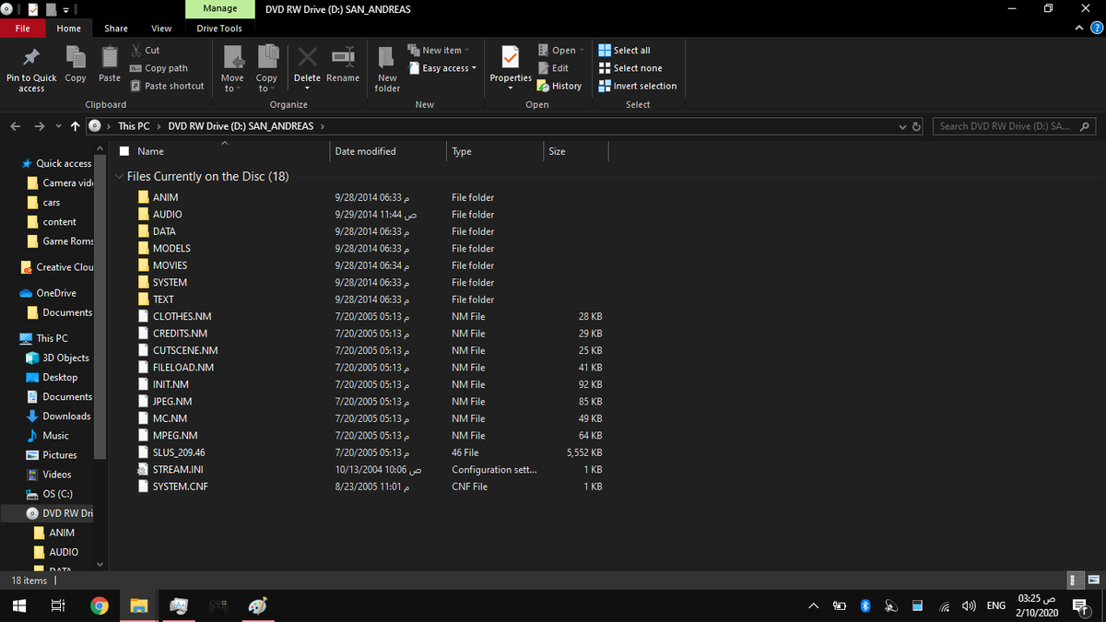Screen dimensions: 1106x622
Task: Click Select none
Action: (x=630, y=68)
